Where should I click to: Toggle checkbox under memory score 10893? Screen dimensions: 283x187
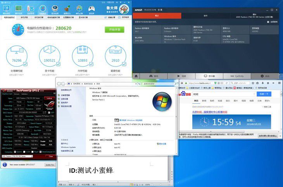click(x=91, y=64)
